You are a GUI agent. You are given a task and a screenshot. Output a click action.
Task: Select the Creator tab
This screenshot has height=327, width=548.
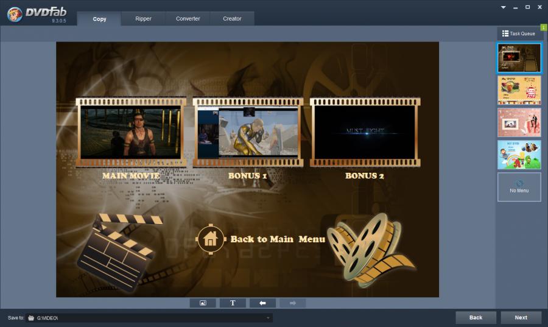coord(232,19)
